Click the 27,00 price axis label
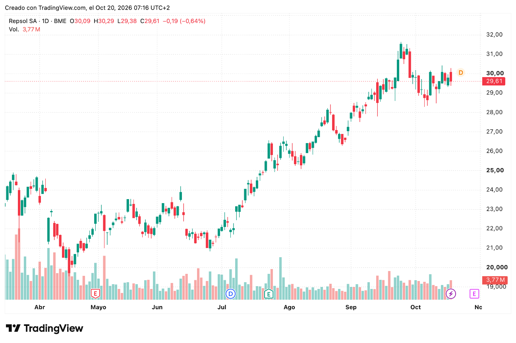 pyautogui.click(x=495, y=132)
